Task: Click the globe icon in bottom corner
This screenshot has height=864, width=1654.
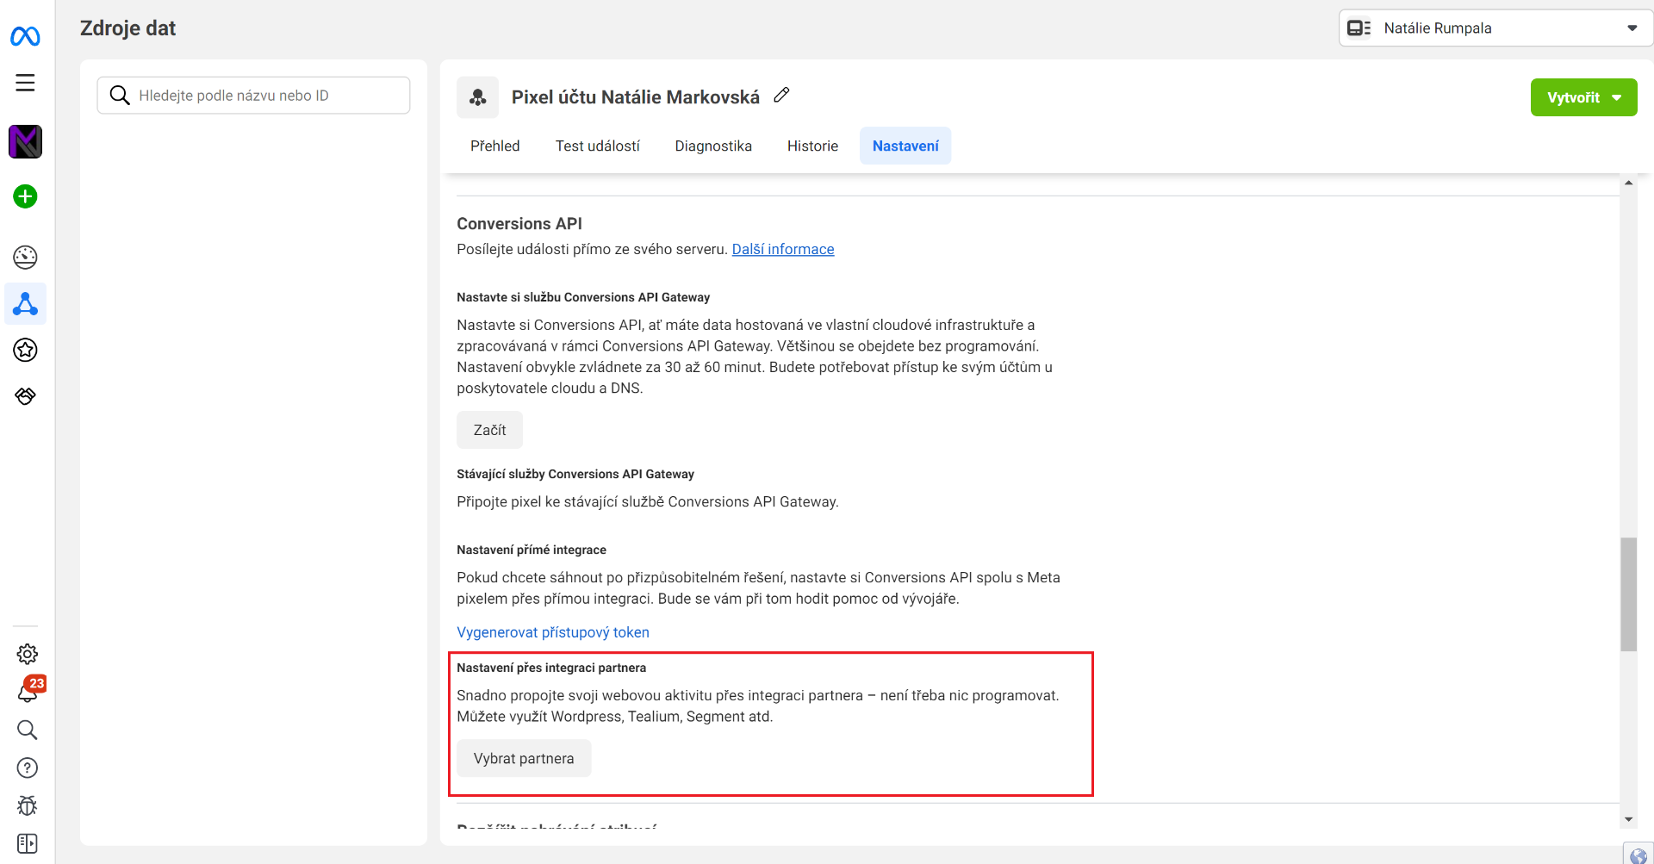Action: 1638,855
